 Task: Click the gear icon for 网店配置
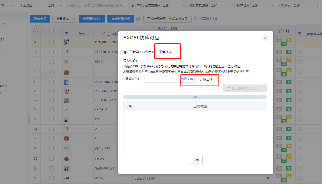click(x=196, y=19)
